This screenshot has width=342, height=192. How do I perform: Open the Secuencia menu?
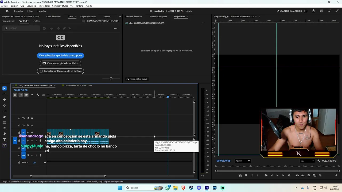(31, 6)
